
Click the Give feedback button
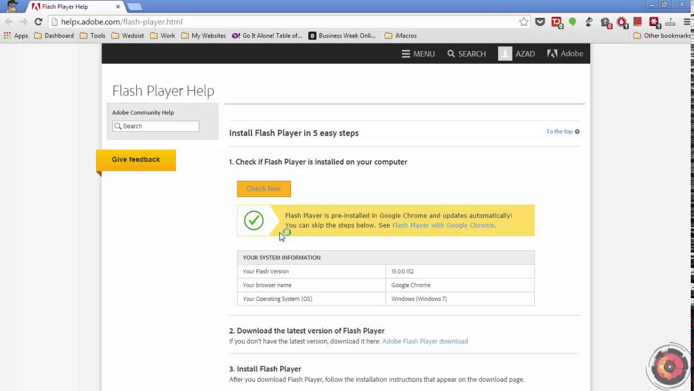136,160
